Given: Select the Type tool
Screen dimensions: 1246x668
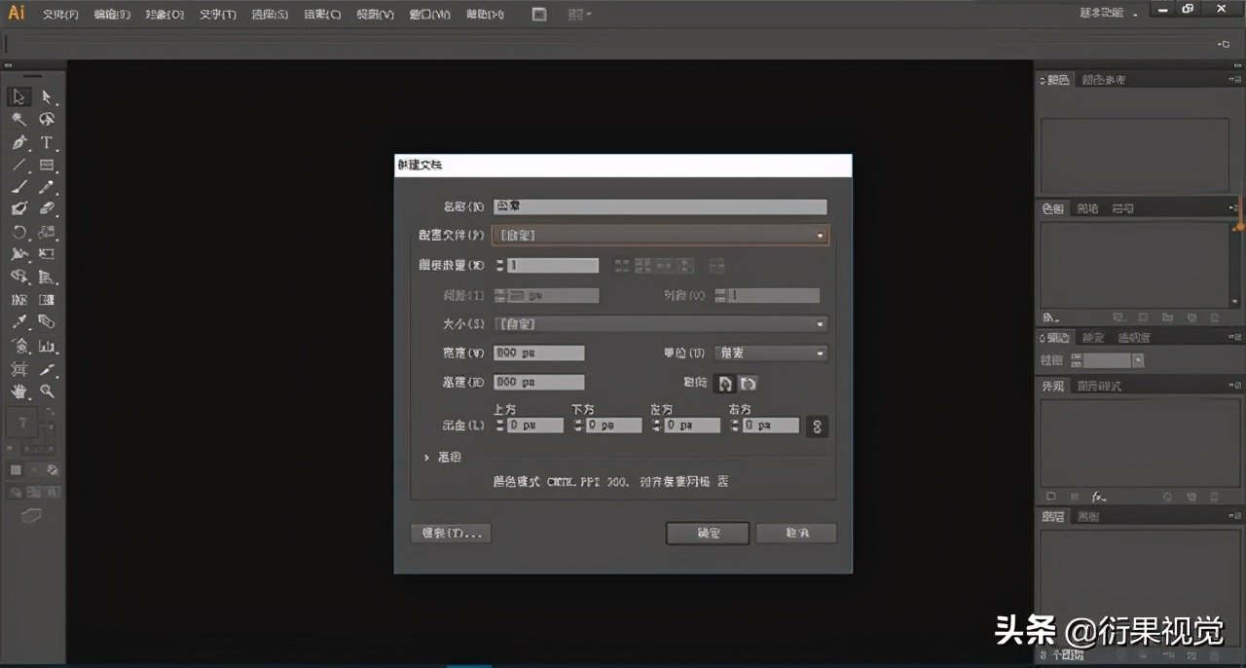Looking at the screenshot, I should pos(46,143).
